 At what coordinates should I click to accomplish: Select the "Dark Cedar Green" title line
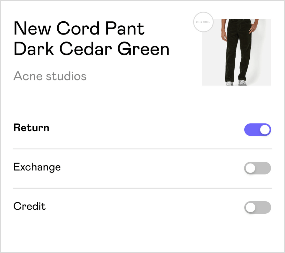pos(91,49)
